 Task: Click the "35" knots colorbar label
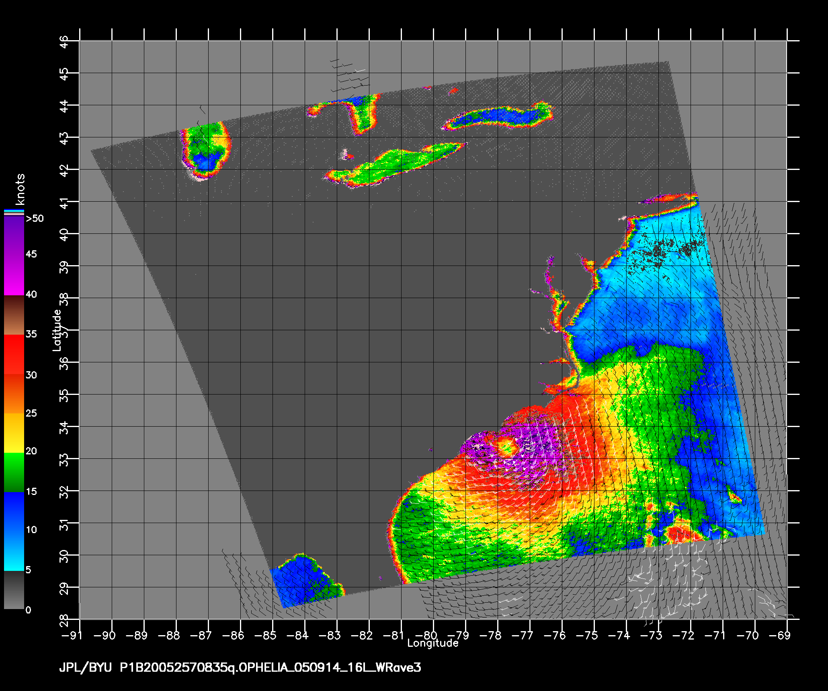31,334
